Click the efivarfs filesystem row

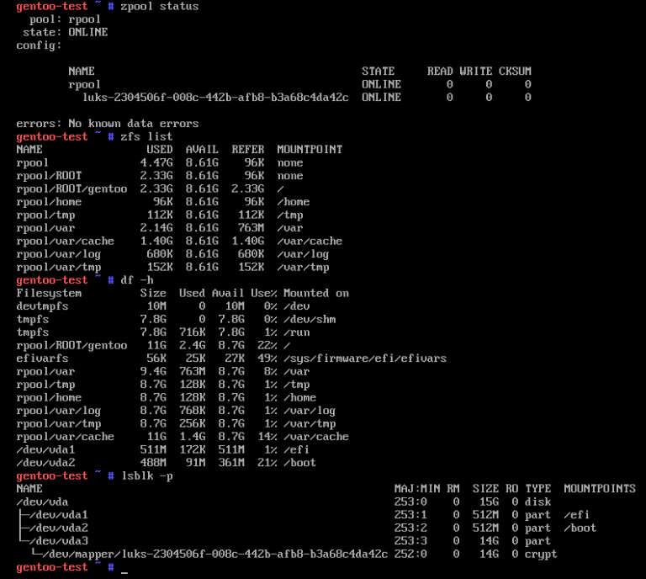tap(231, 359)
